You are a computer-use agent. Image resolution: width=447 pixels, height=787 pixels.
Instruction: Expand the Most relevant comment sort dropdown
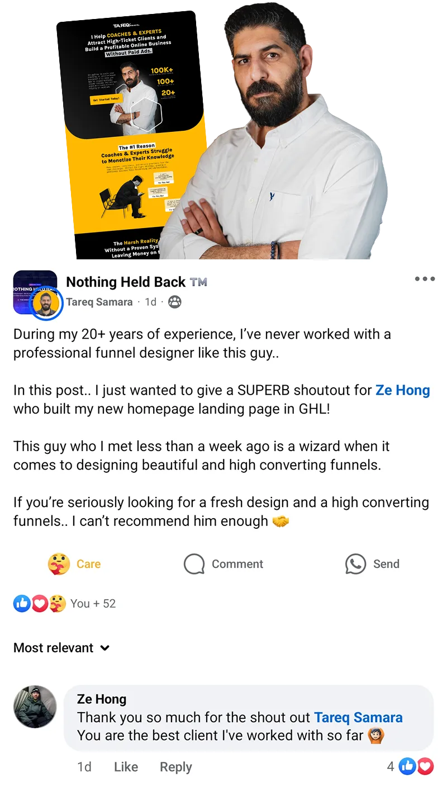pyautogui.click(x=61, y=648)
